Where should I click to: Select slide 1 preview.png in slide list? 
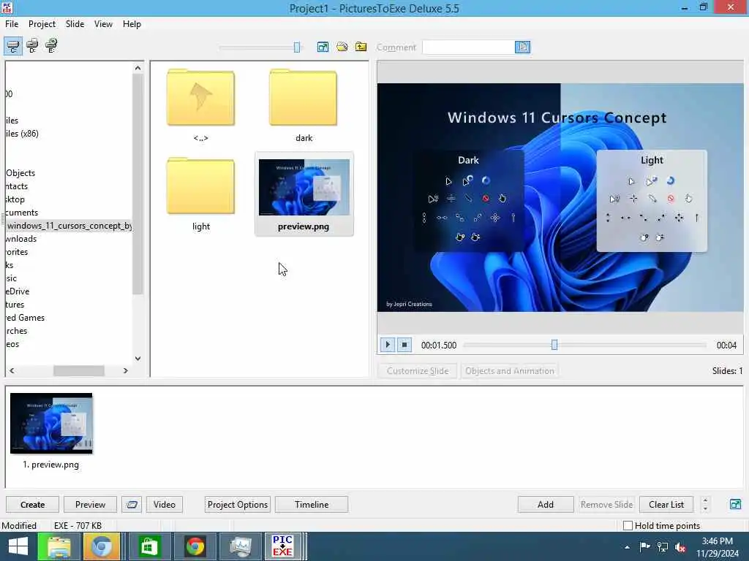pos(51,430)
